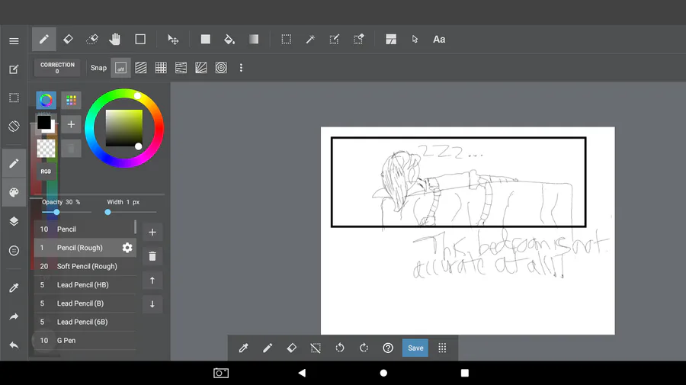Screen dimensions: 686x385
Task: Add color with the plus button
Action: click(x=71, y=125)
